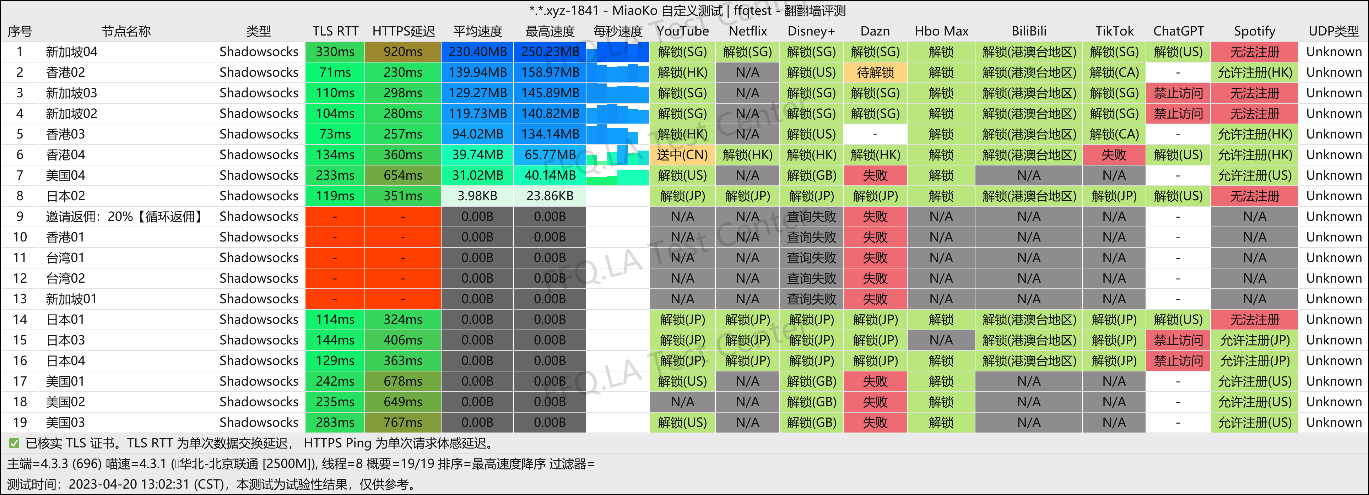
Task: Click the 283ms TLS RTT cell
Action: (x=335, y=422)
